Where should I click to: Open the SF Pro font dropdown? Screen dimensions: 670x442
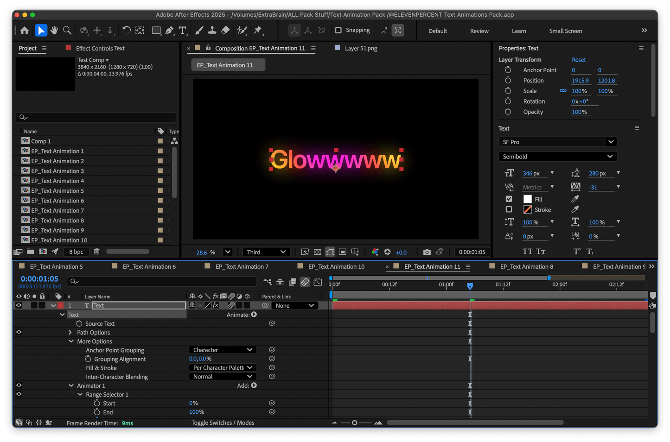tap(610, 142)
